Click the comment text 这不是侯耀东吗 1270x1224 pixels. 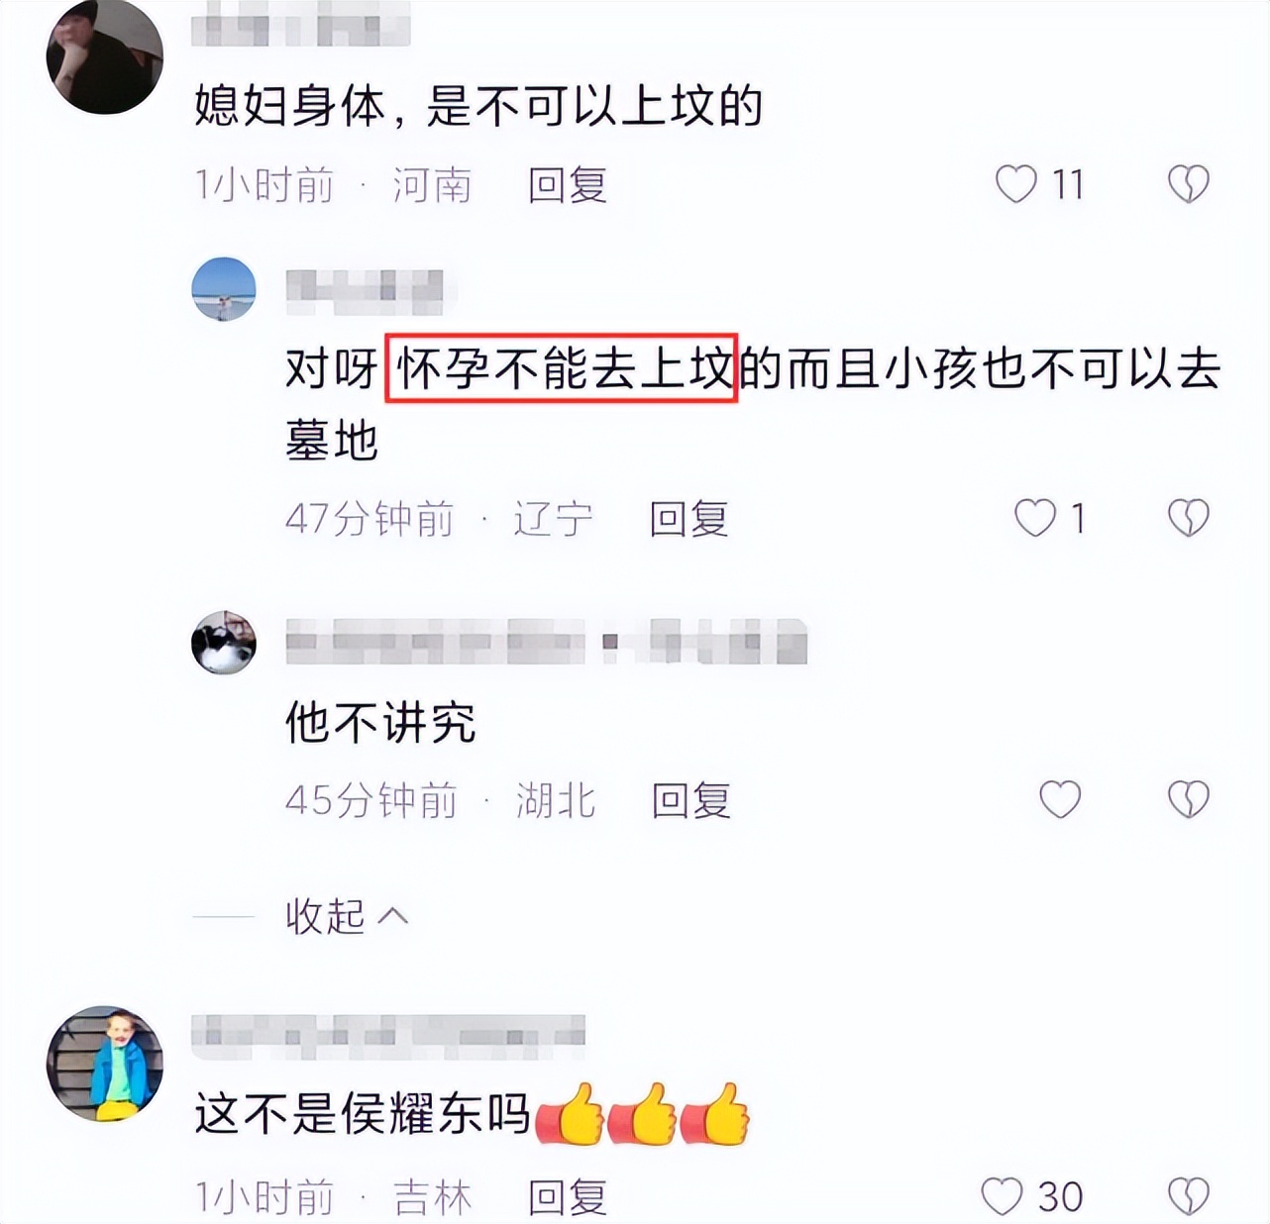pos(363,1115)
